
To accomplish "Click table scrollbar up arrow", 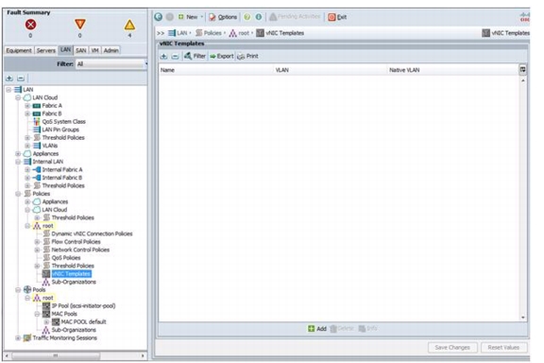I will (x=523, y=80).
